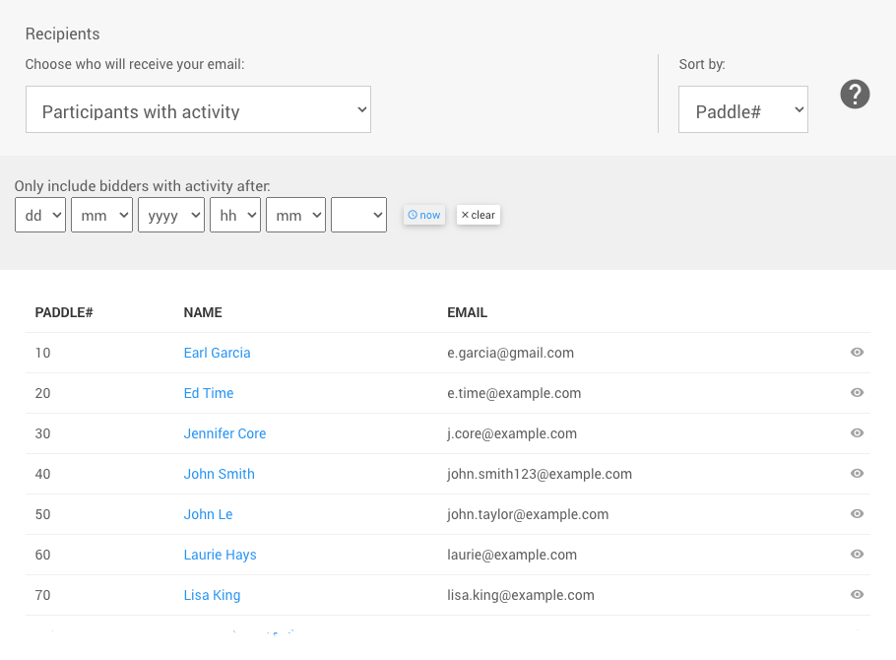
Task: Click the NAME column header
Action: [x=203, y=312]
